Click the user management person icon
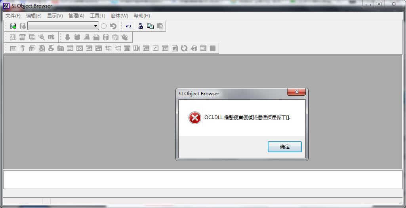This screenshot has width=406, height=208. pos(67,37)
